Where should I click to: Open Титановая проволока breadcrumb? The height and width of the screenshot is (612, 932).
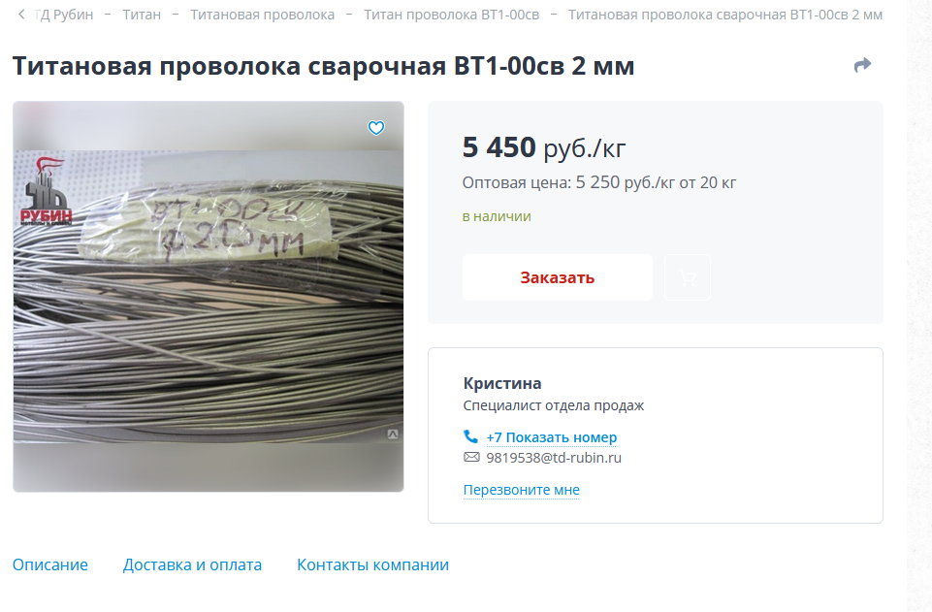tap(262, 15)
